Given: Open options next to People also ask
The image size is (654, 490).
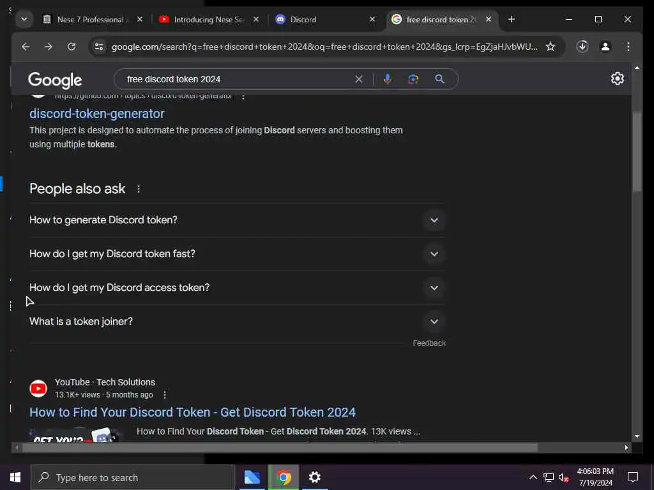Looking at the screenshot, I should (139, 189).
